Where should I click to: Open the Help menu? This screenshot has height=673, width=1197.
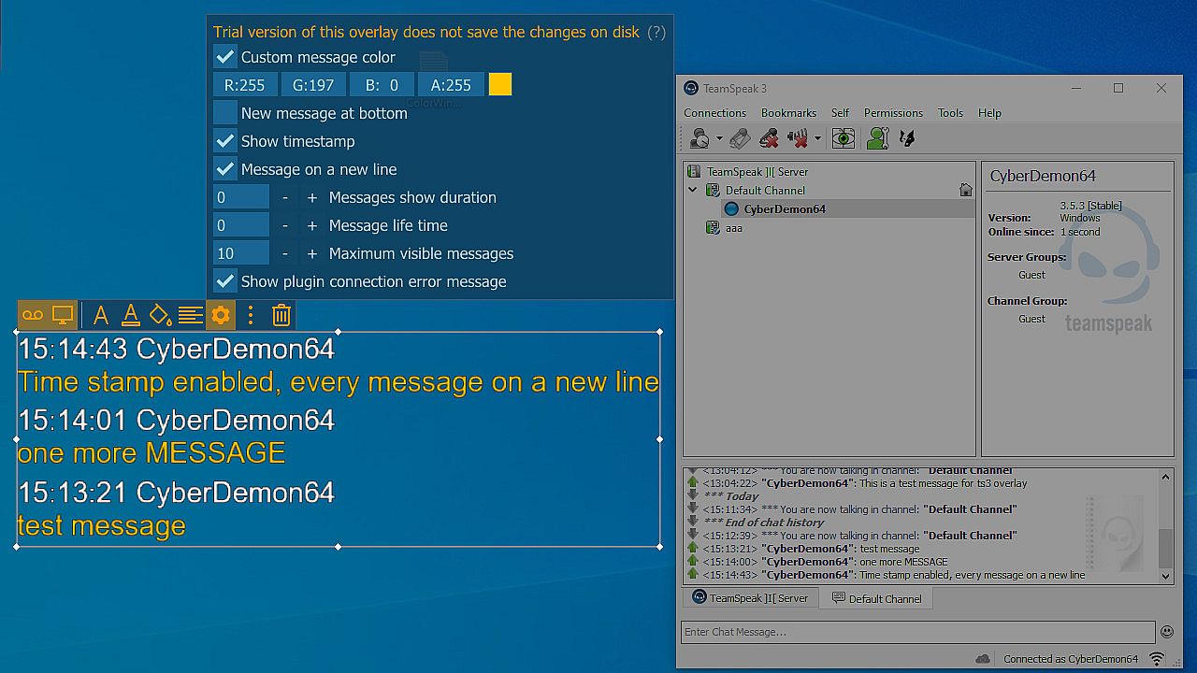pyautogui.click(x=989, y=113)
